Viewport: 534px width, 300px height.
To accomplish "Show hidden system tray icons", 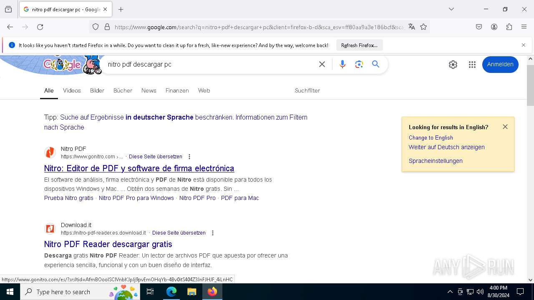I will click(x=450, y=292).
